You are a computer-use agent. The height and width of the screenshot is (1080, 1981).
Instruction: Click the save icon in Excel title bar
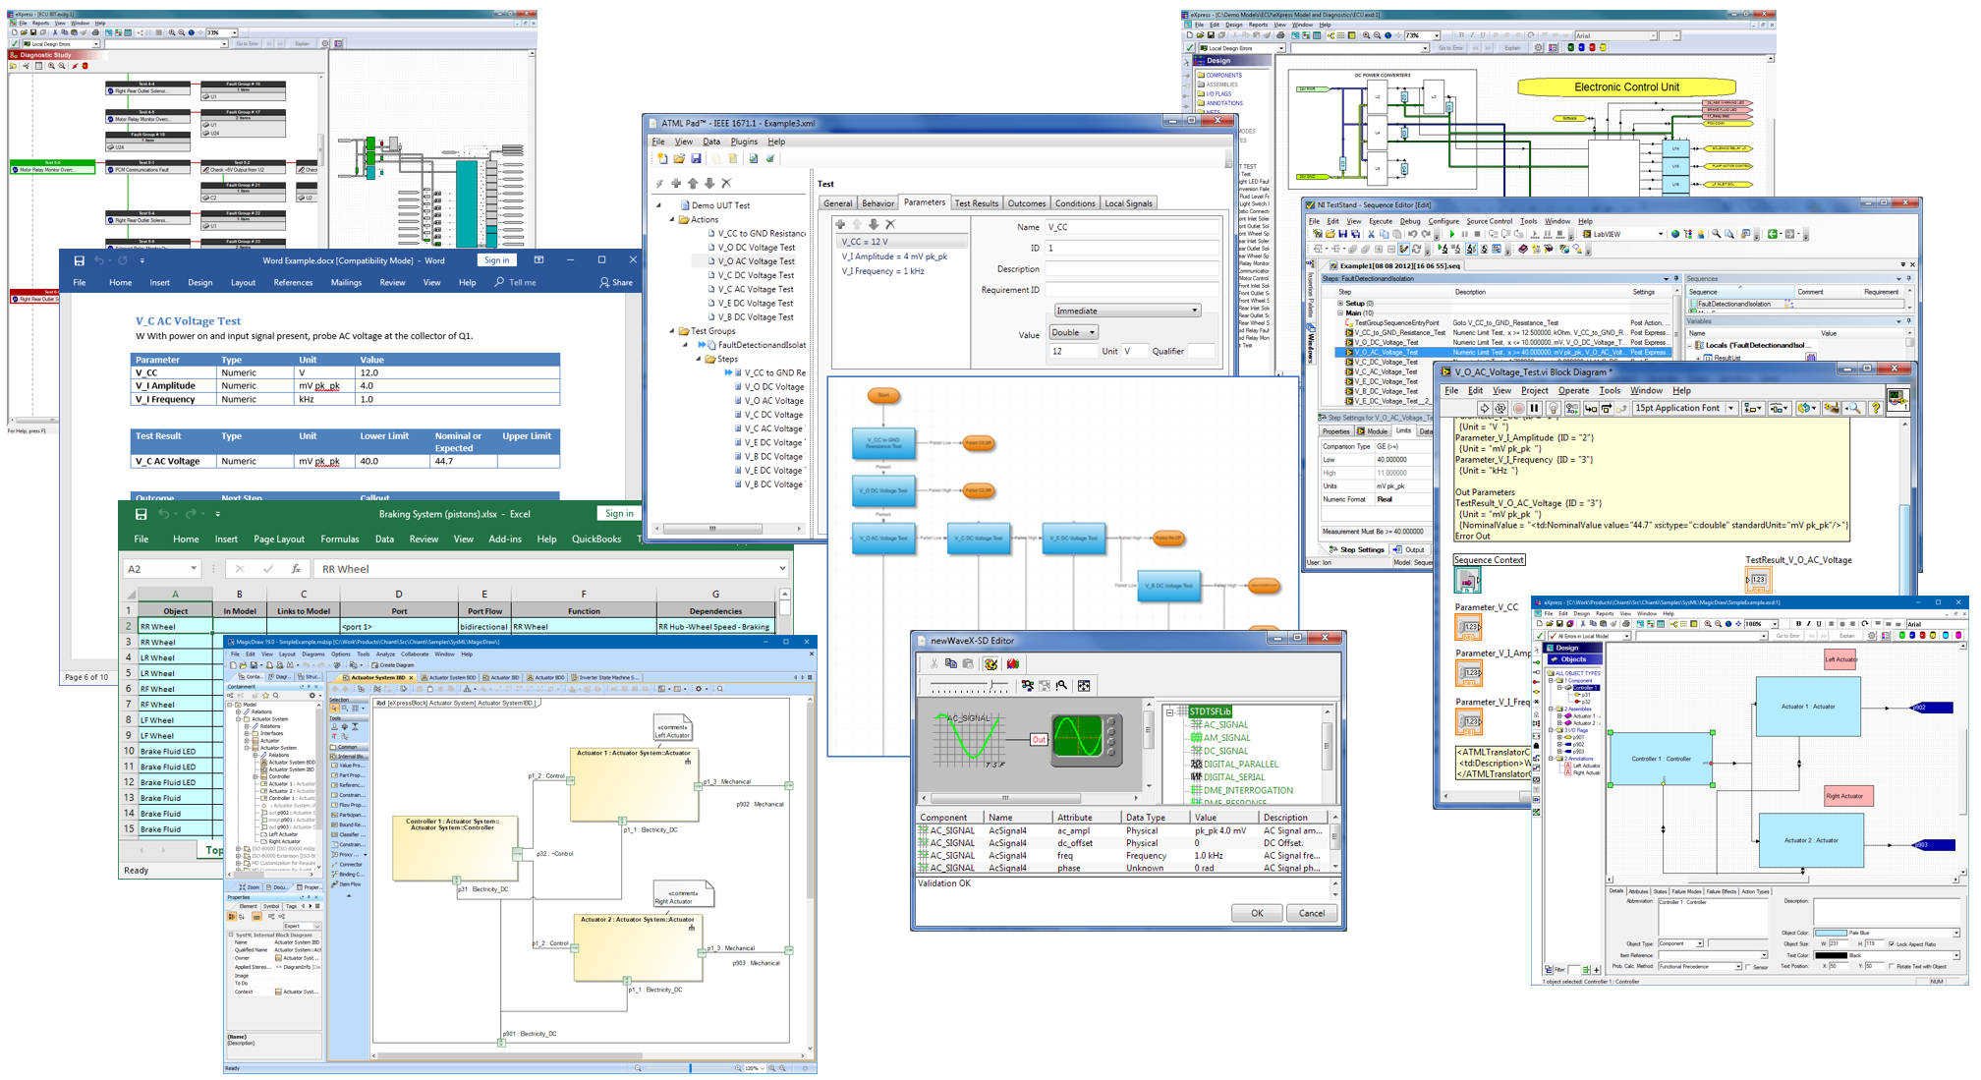[x=141, y=514]
